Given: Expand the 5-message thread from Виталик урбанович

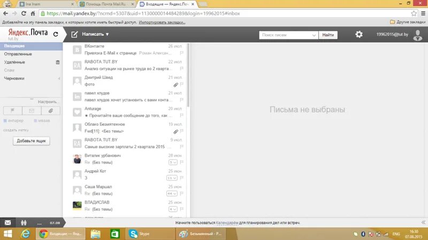Looking at the screenshot, I should (173, 163).
